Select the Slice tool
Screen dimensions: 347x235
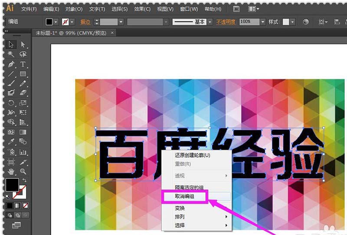click(23, 162)
